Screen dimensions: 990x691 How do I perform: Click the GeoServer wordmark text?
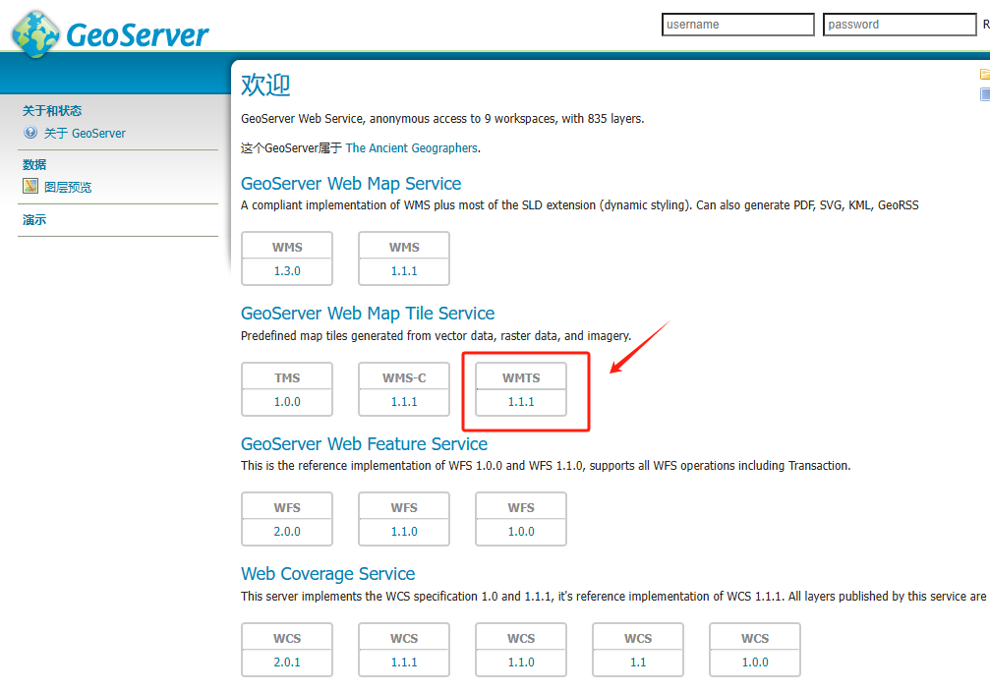tap(138, 35)
